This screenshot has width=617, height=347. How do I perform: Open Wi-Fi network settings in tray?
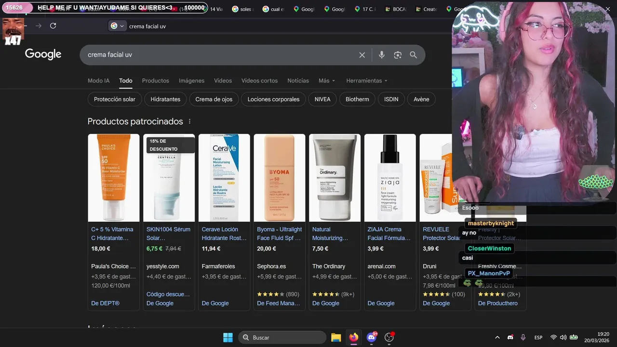(553, 337)
